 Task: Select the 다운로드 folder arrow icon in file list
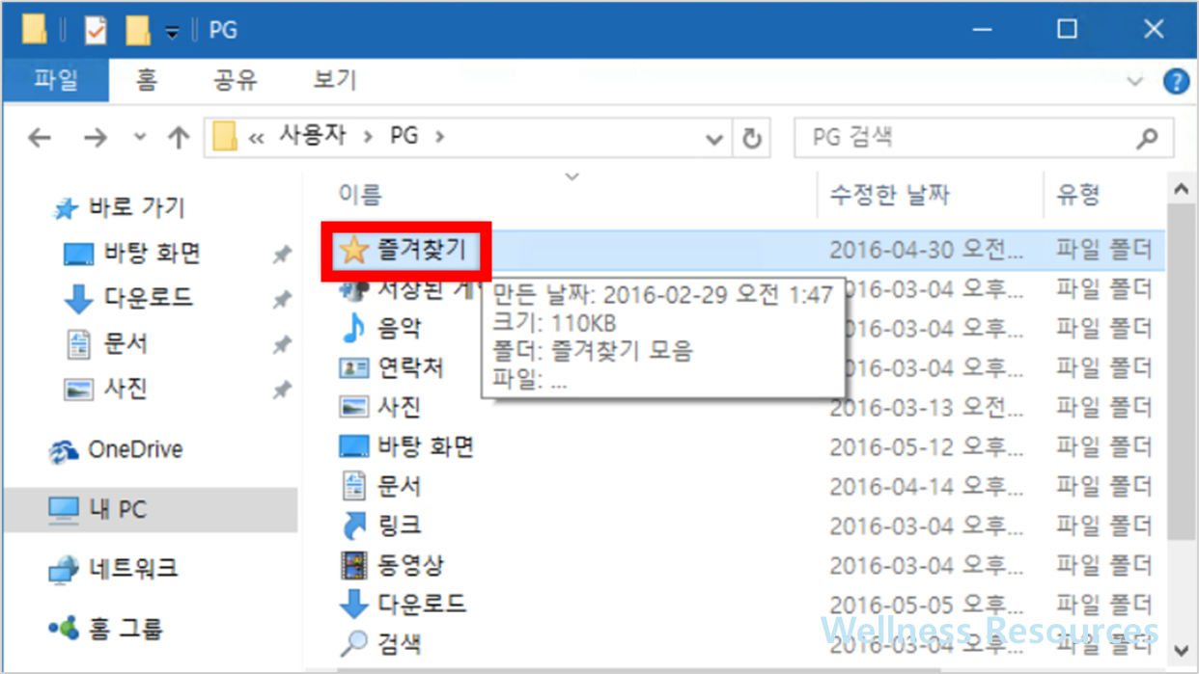pos(354,605)
